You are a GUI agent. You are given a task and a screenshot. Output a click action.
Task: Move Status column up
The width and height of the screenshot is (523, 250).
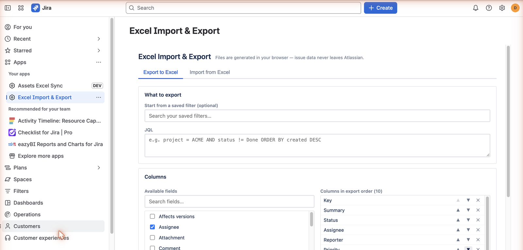458,220
